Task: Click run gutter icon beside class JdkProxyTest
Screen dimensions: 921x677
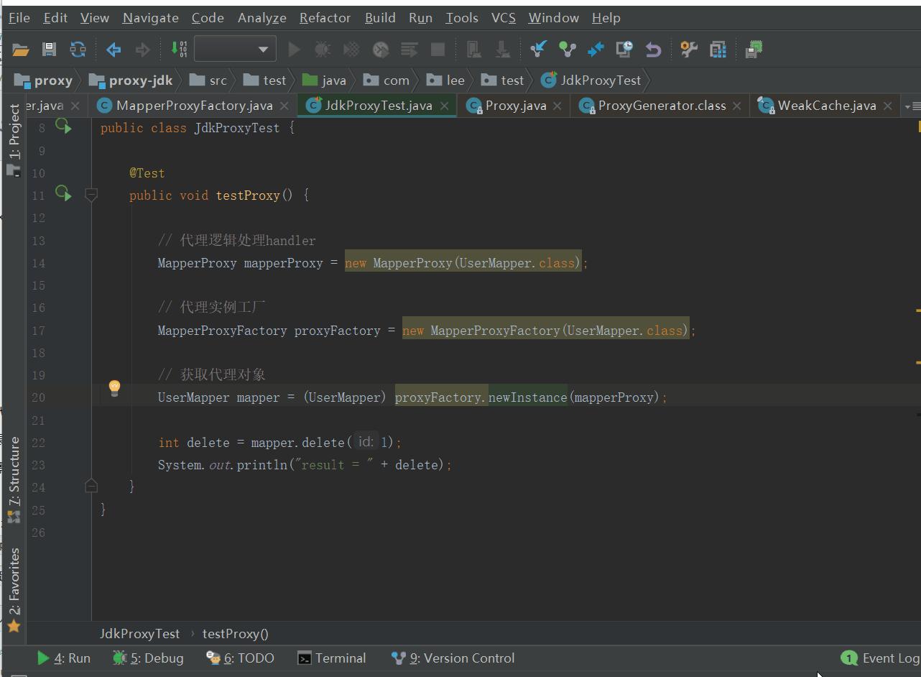Action: coord(64,127)
